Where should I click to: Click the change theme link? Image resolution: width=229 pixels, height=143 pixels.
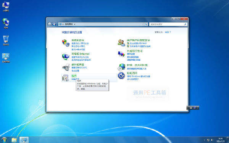(131, 54)
